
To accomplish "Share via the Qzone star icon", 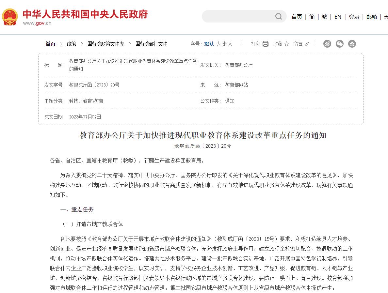I will pos(352,44).
